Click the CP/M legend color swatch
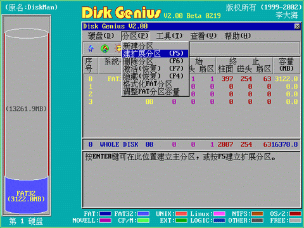This screenshot has width=304, height=228. pyautogui.click(x=144, y=220)
